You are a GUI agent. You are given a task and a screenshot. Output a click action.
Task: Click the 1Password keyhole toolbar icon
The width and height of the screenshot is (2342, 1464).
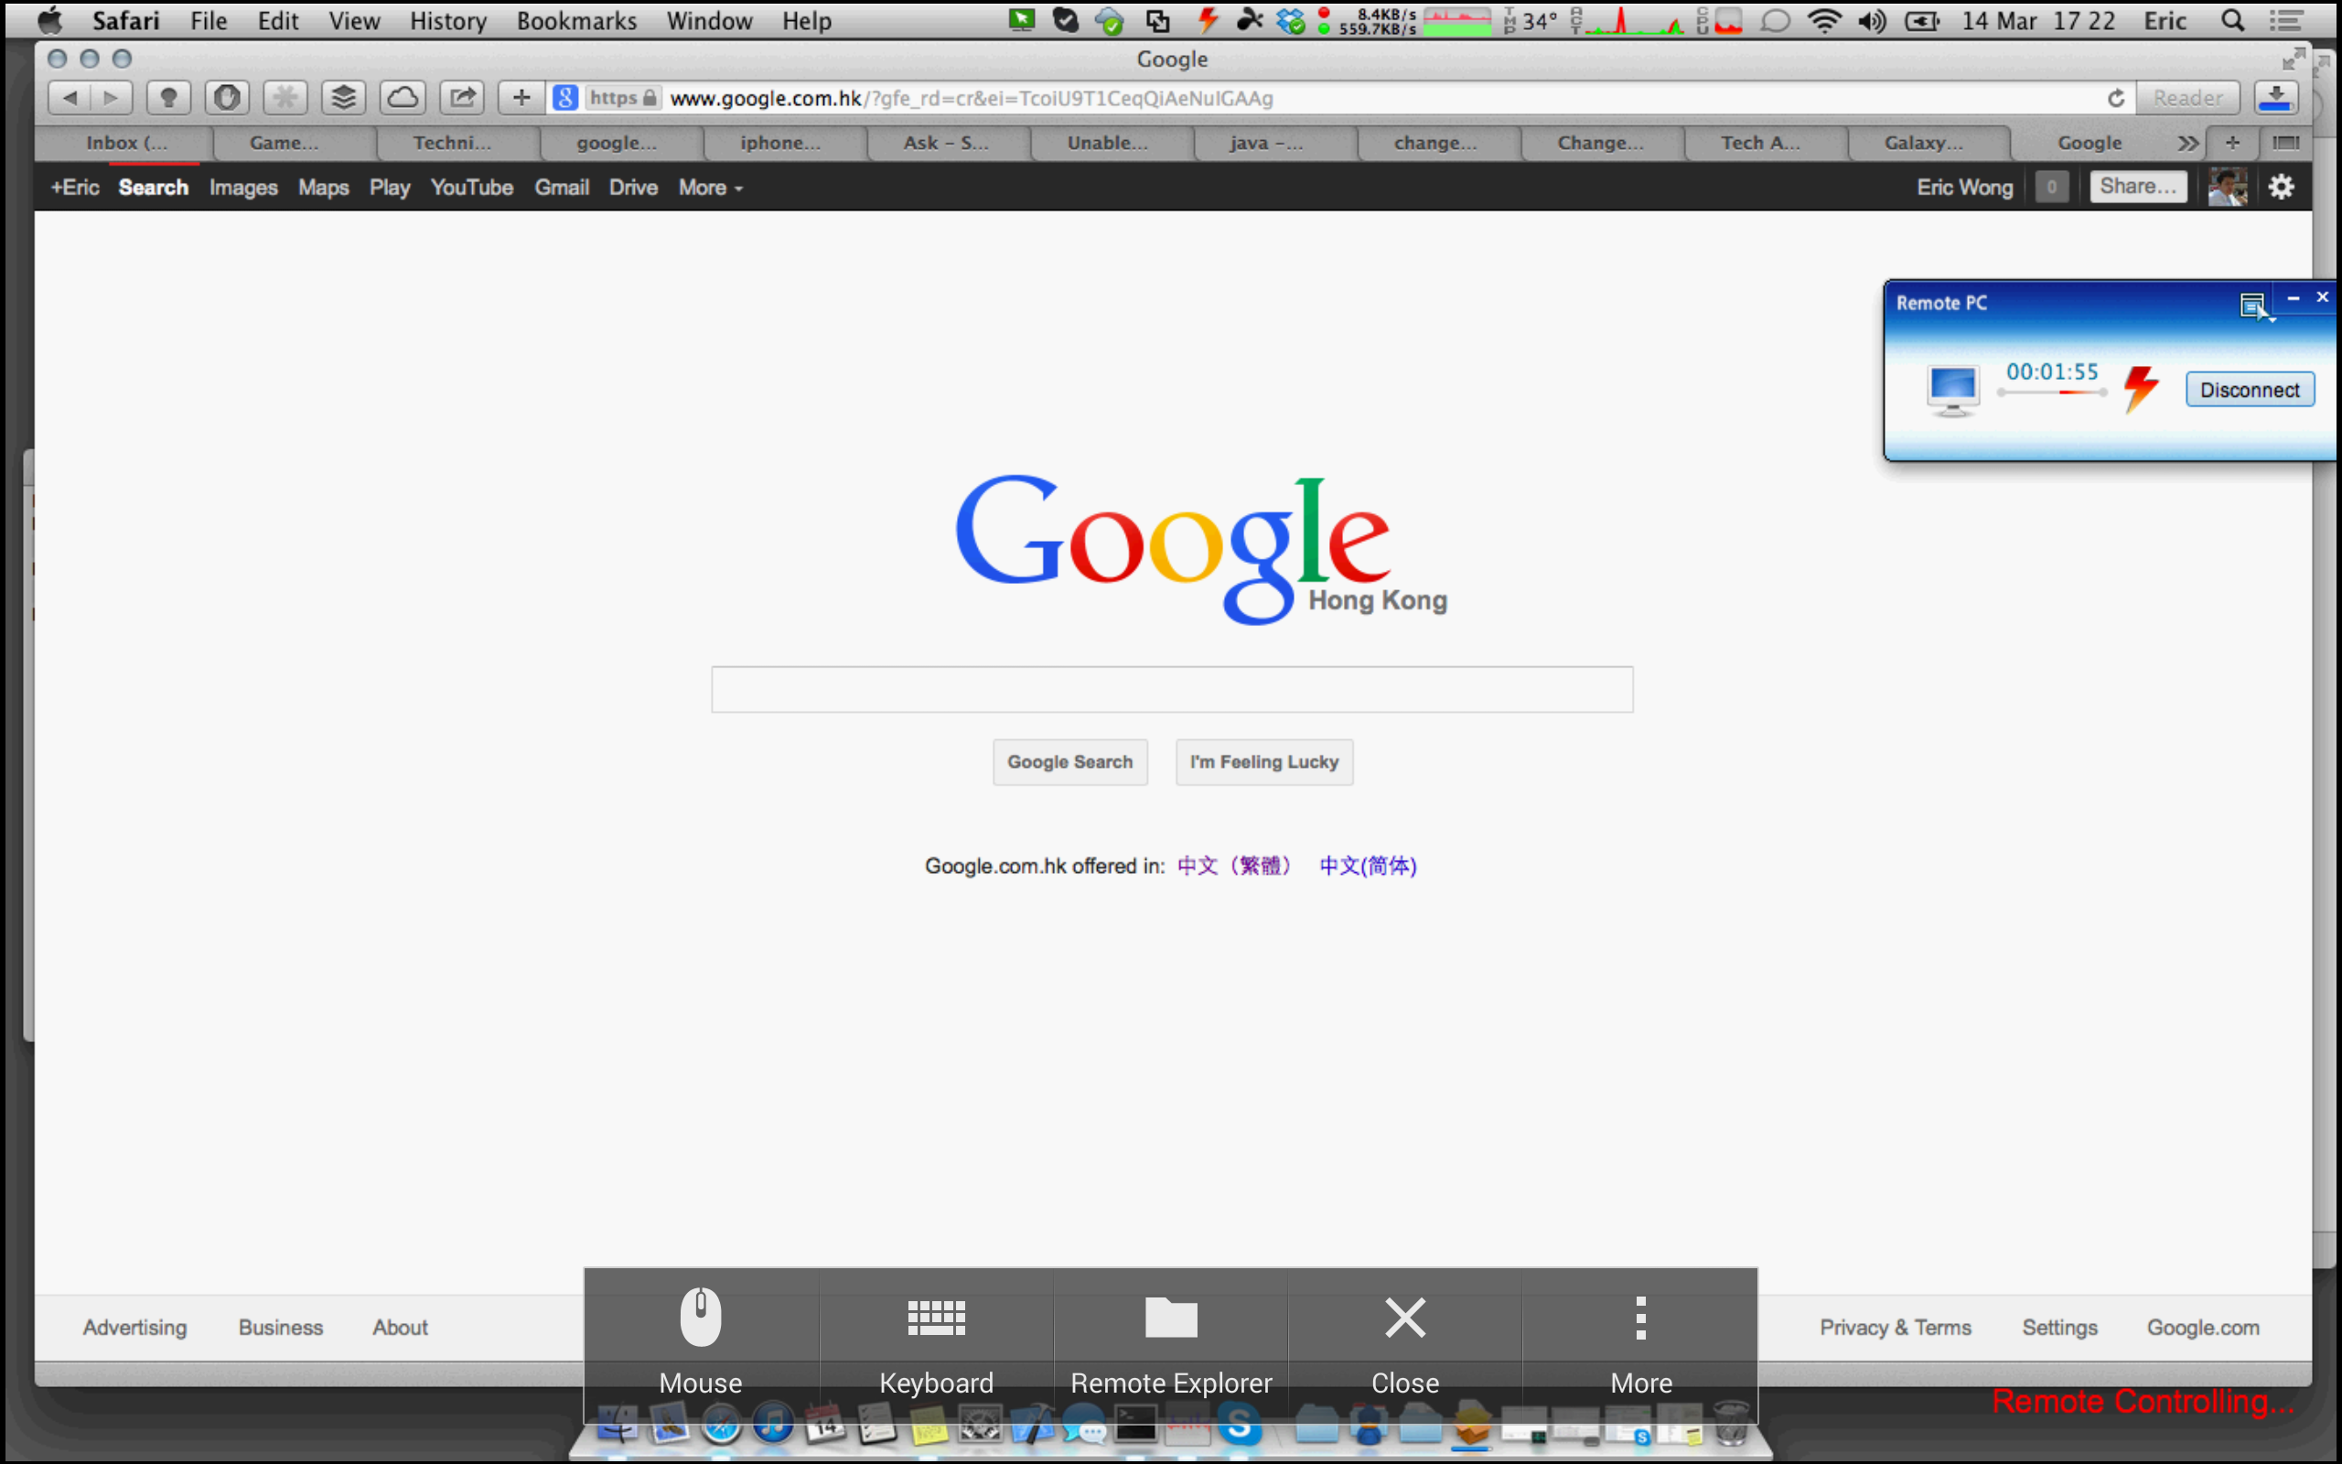click(x=168, y=98)
